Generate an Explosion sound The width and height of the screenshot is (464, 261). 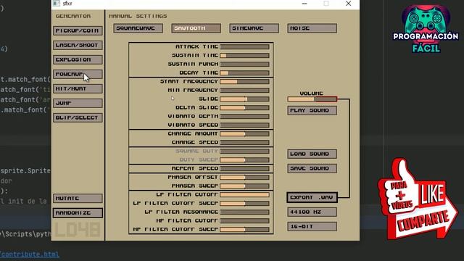coord(78,59)
